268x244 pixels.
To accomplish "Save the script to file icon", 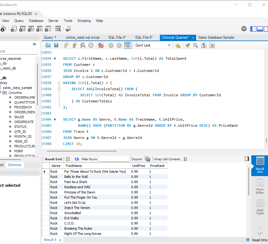I will (x=56, y=45).
